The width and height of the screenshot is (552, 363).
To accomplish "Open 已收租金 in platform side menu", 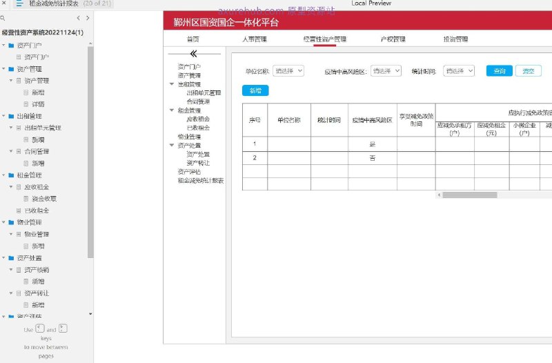I will [198, 128].
